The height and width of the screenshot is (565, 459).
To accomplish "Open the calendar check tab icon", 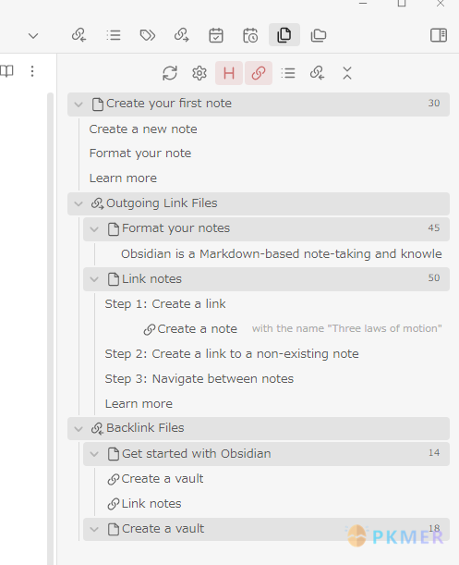I will (x=216, y=35).
